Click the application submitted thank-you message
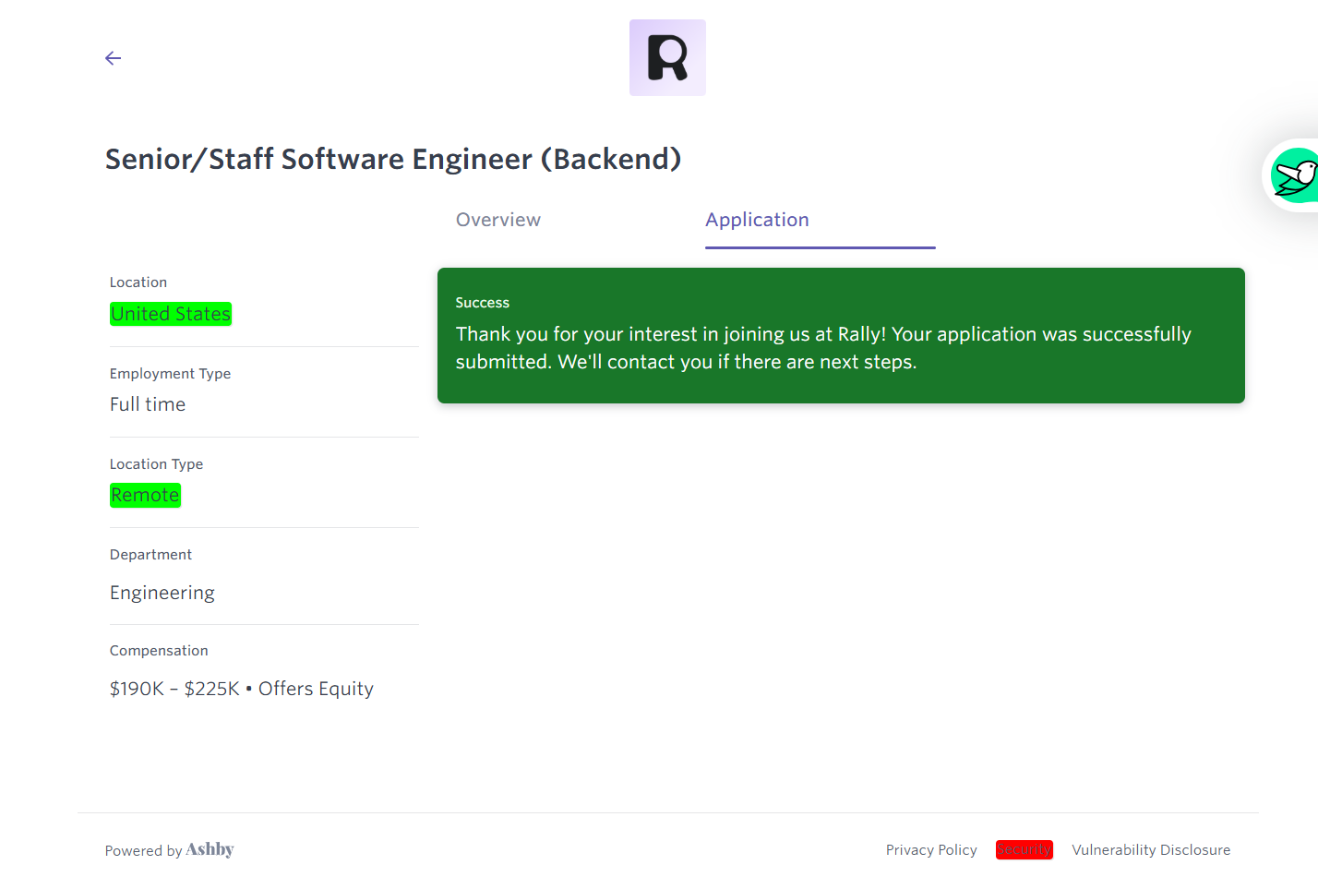Image resolution: width=1318 pixels, height=889 pixels. pyautogui.click(x=822, y=348)
